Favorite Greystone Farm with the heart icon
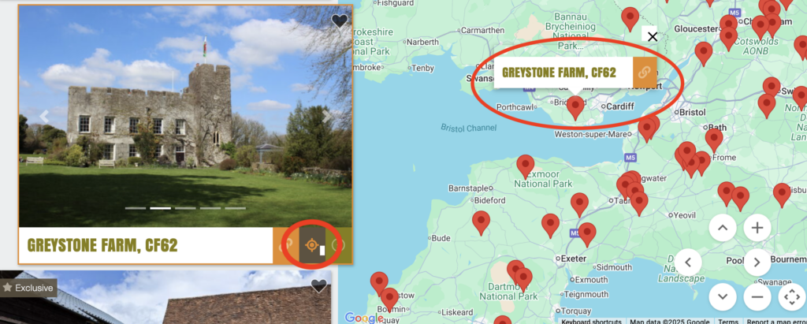 click(339, 21)
